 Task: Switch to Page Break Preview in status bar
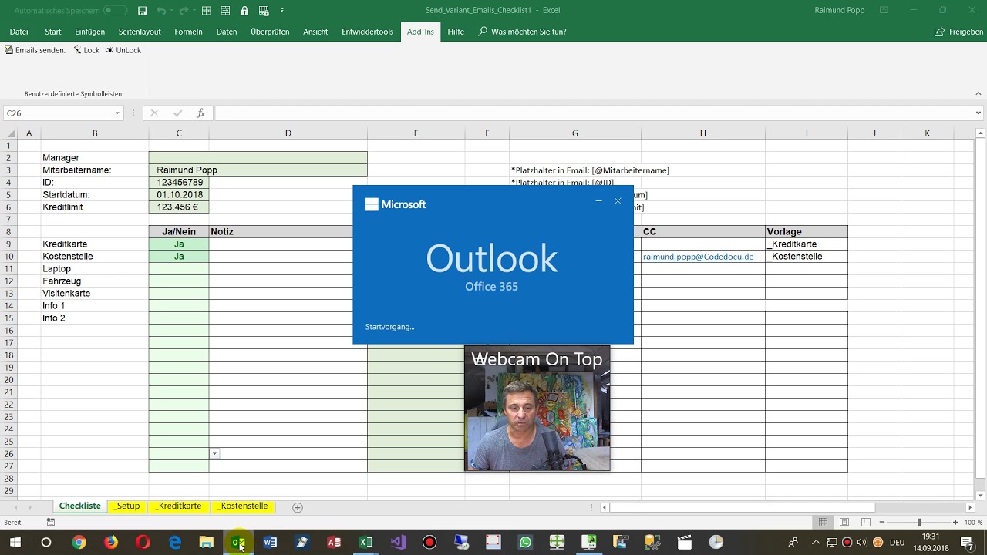pyautogui.click(x=865, y=523)
